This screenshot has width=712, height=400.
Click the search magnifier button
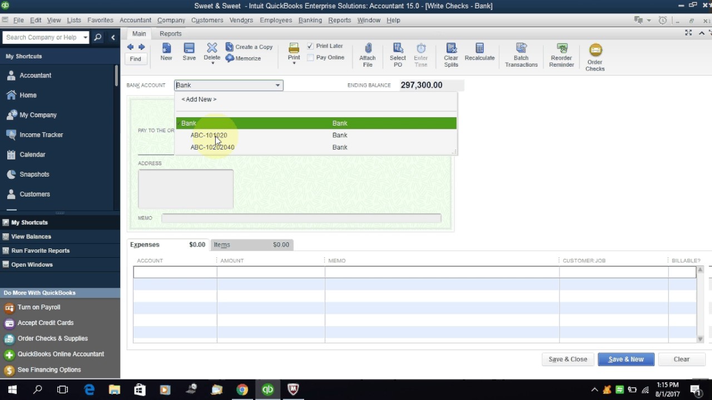click(x=98, y=37)
